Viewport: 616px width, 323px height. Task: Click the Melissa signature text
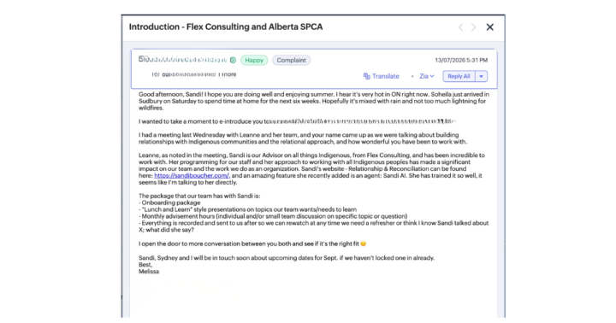click(149, 271)
